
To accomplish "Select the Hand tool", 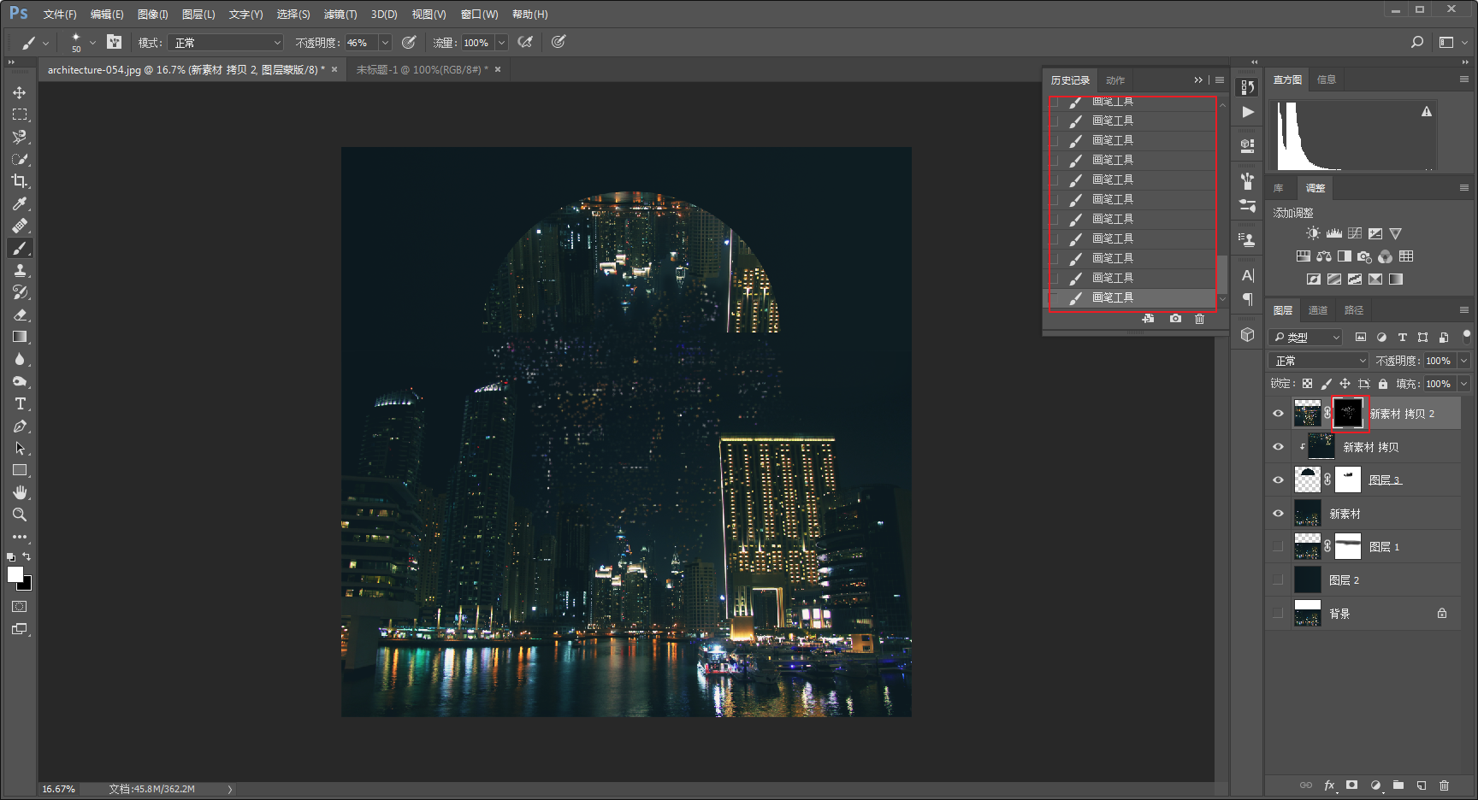I will pyautogui.click(x=20, y=492).
